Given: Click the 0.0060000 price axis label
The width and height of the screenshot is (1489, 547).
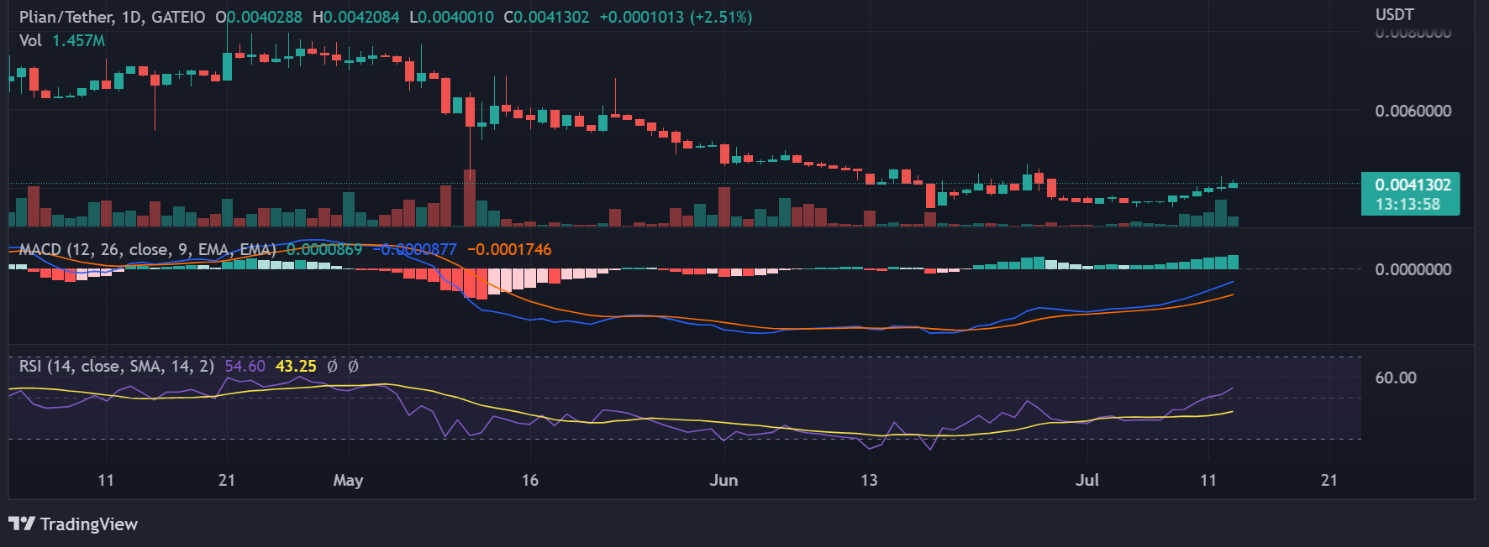Looking at the screenshot, I should pyautogui.click(x=1413, y=111).
